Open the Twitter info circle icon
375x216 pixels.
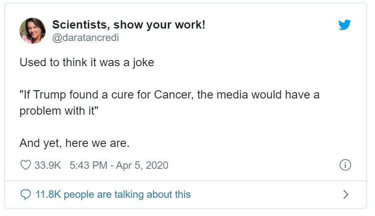[345, 165]
